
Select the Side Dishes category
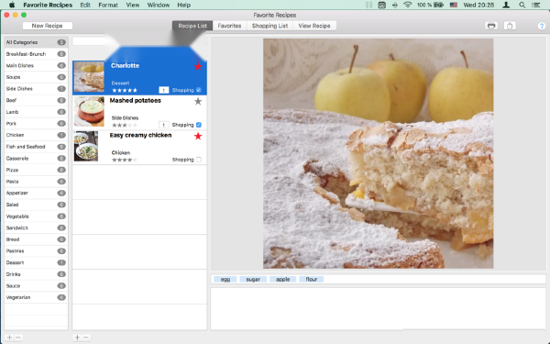point(36,89)
